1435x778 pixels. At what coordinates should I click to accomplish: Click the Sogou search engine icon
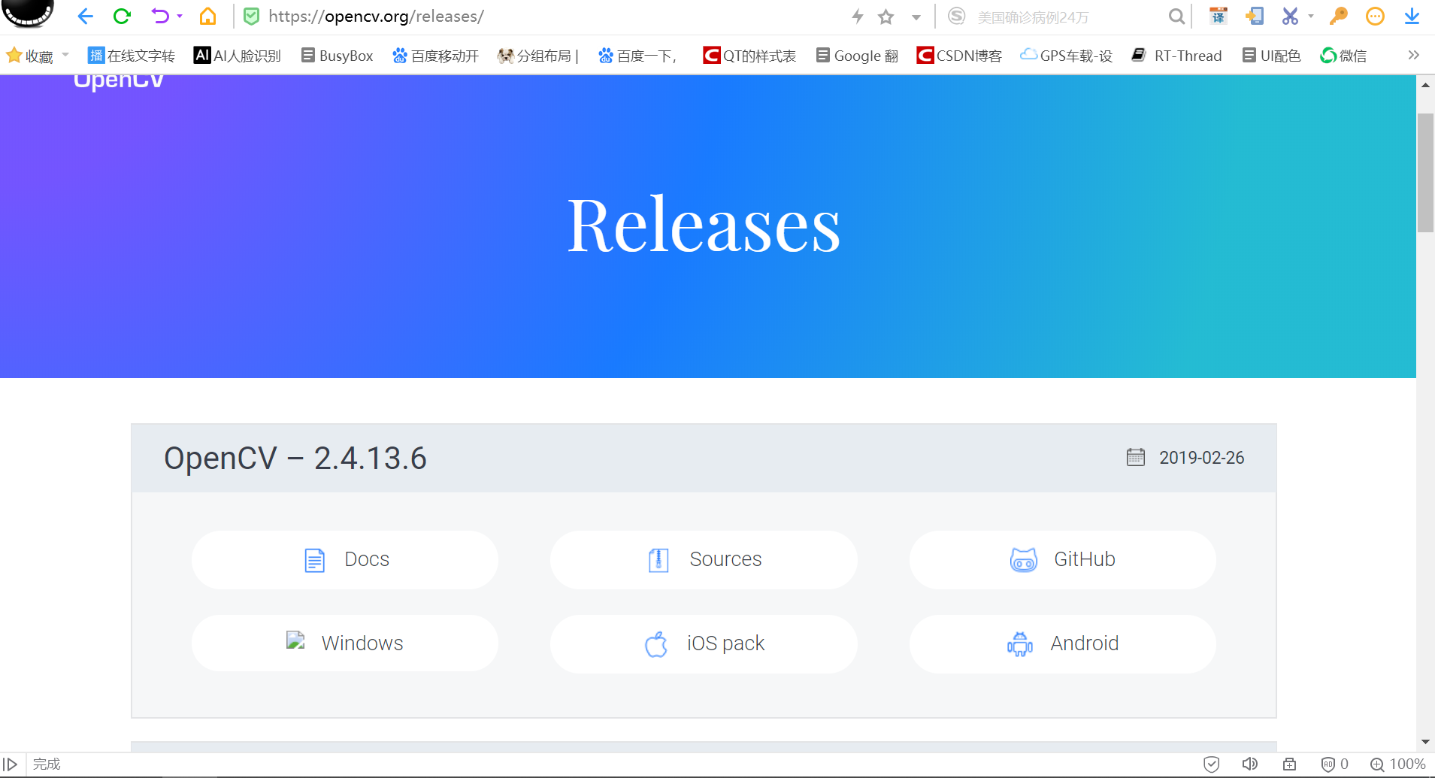coord(956,16)
